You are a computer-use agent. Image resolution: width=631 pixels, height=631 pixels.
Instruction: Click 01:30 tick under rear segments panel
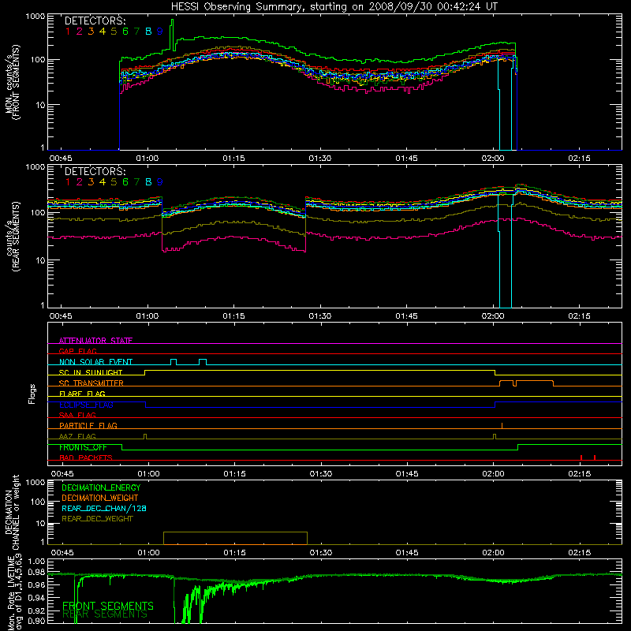point(320,316)
